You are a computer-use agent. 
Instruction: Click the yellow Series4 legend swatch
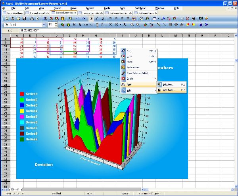click(22, 111)
